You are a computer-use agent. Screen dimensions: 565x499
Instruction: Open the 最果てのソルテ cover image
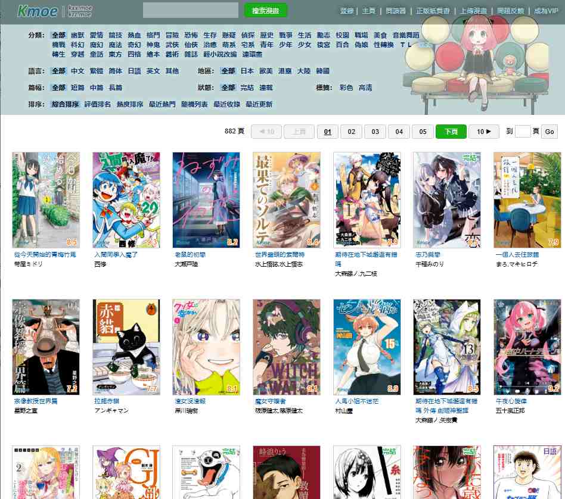(287, 200)
